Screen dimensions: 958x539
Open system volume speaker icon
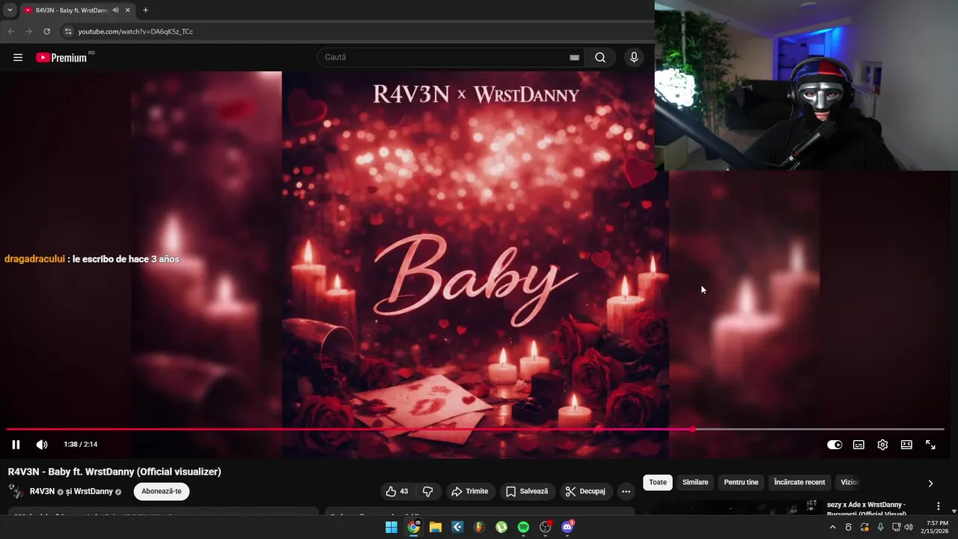click(908, 527)
